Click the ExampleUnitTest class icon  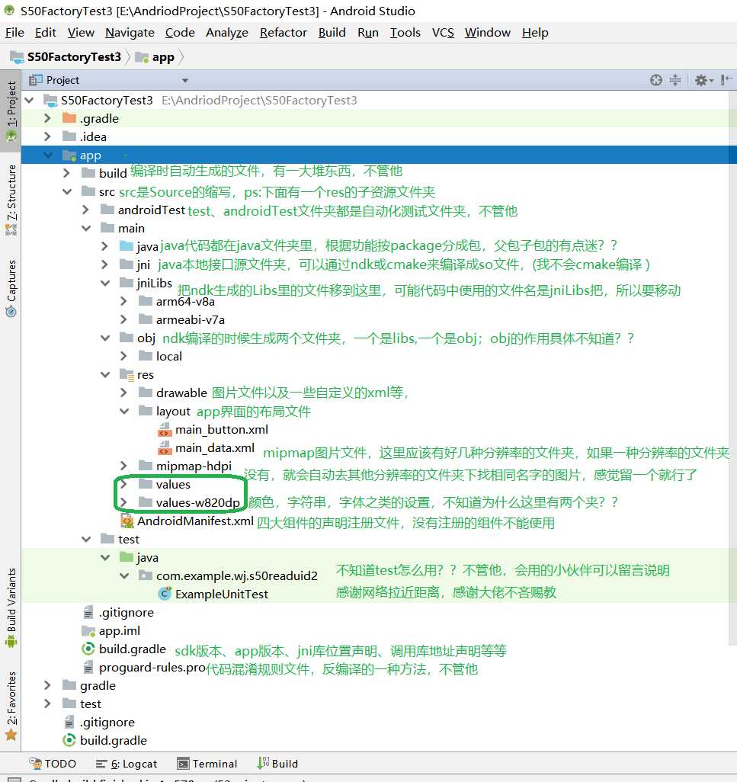pos(165,594)
